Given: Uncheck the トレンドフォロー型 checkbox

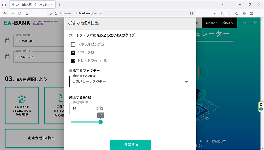Looking at the screenshot, I should coord(73,61).
